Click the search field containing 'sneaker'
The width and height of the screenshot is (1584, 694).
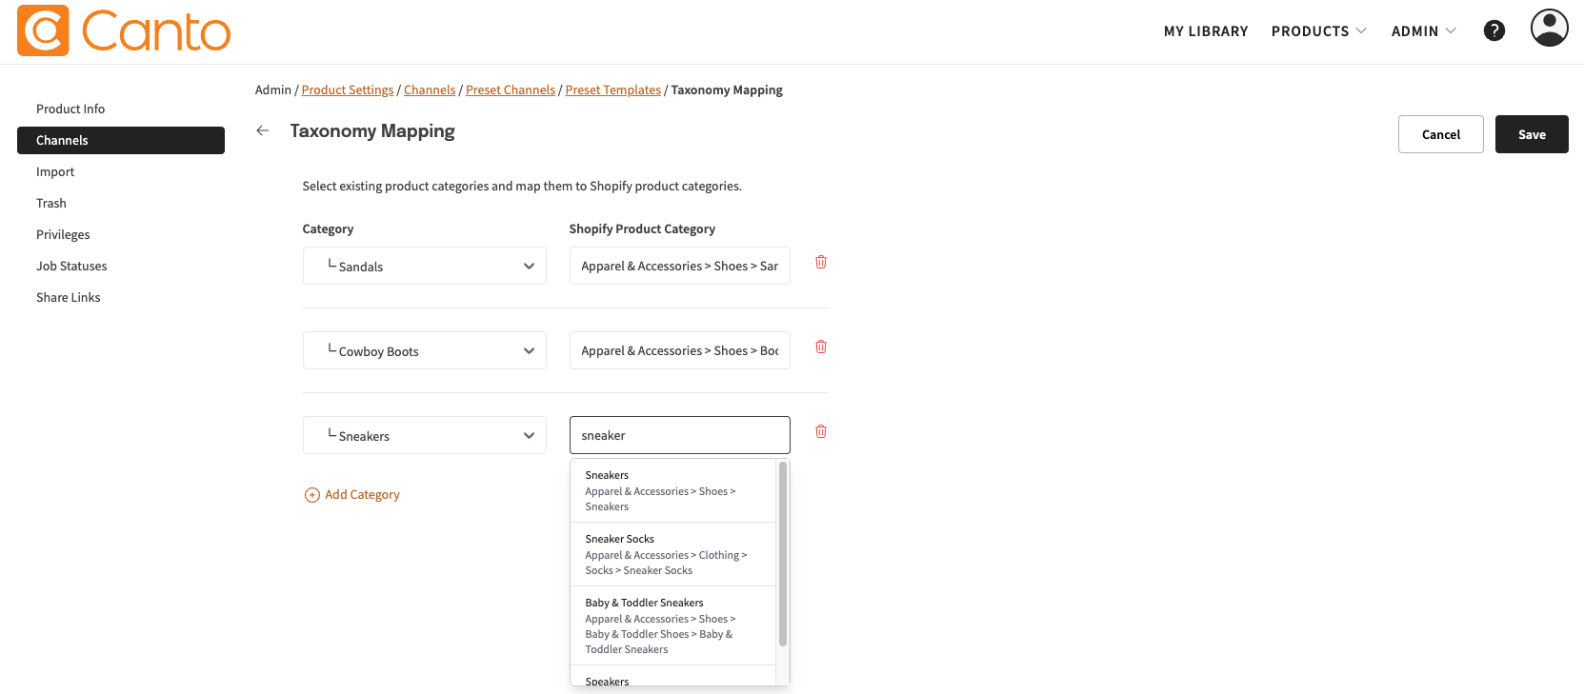680,435
